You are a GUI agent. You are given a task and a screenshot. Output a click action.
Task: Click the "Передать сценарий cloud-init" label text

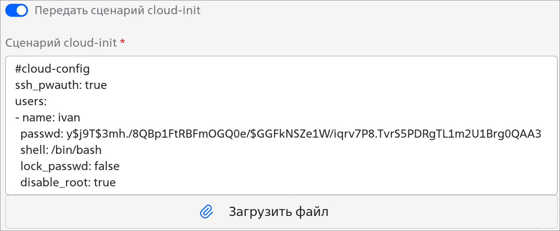tap(118, 10)
